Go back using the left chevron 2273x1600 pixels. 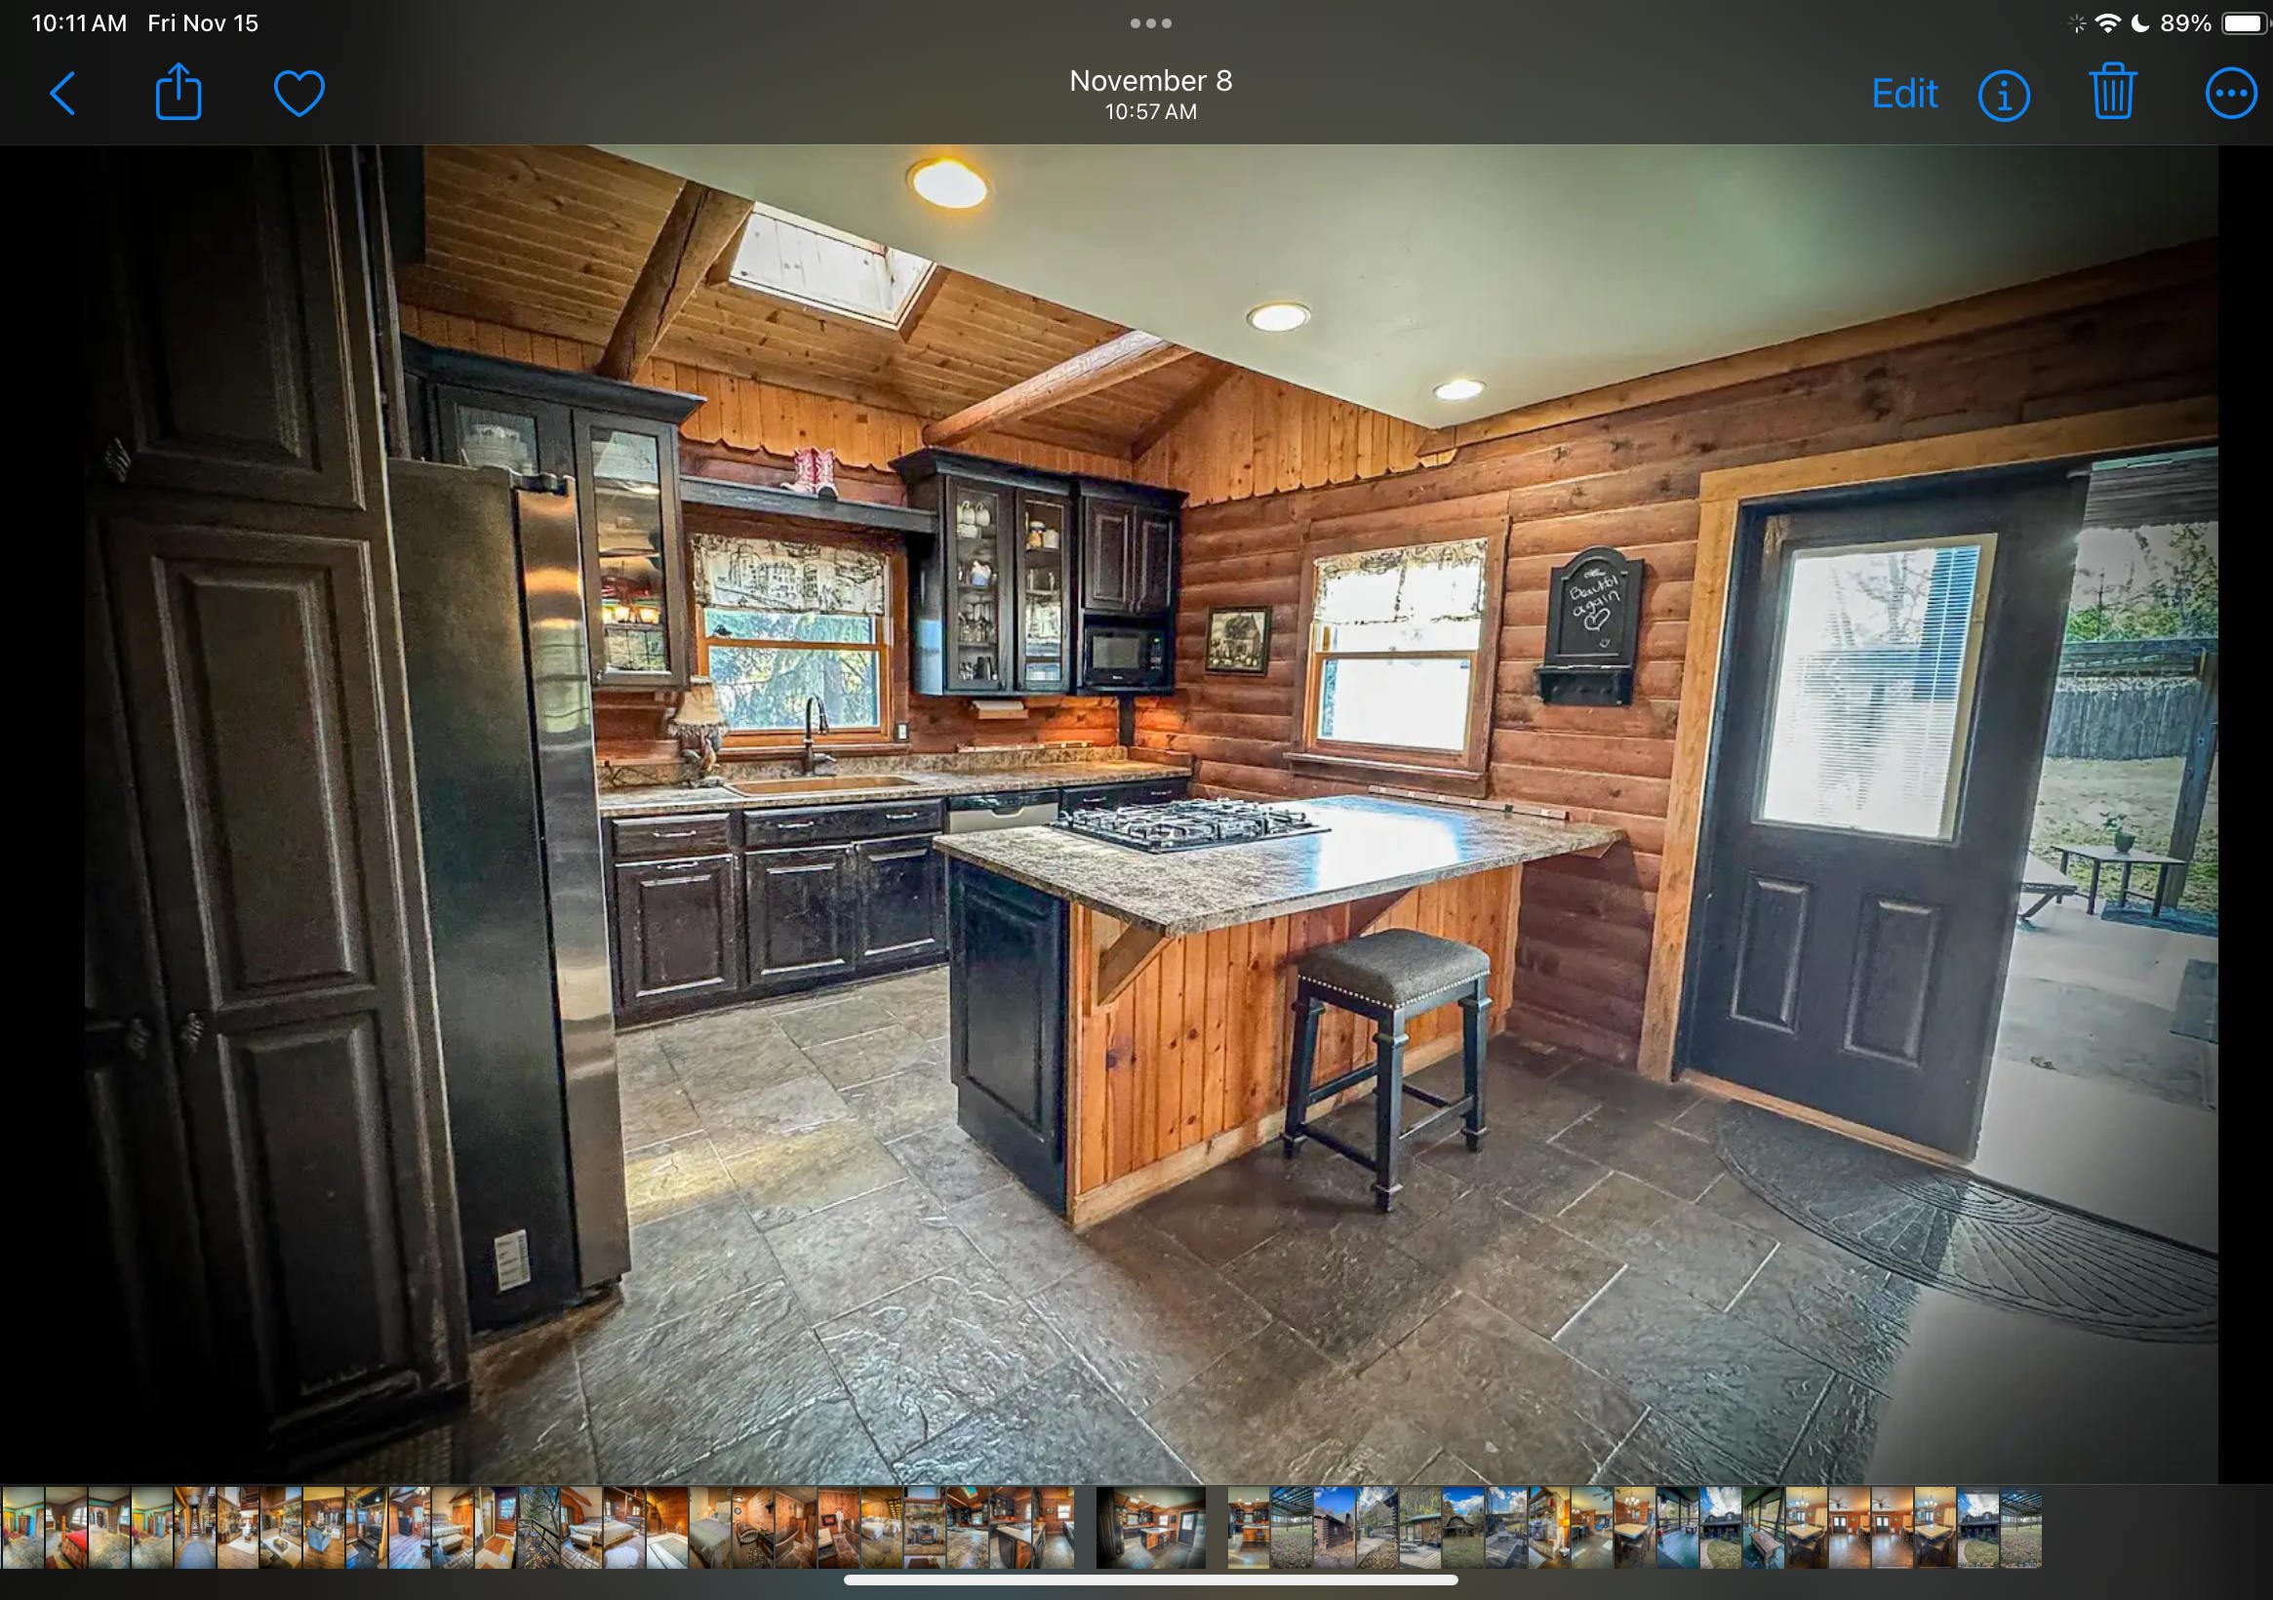click(x=62, y=94)
